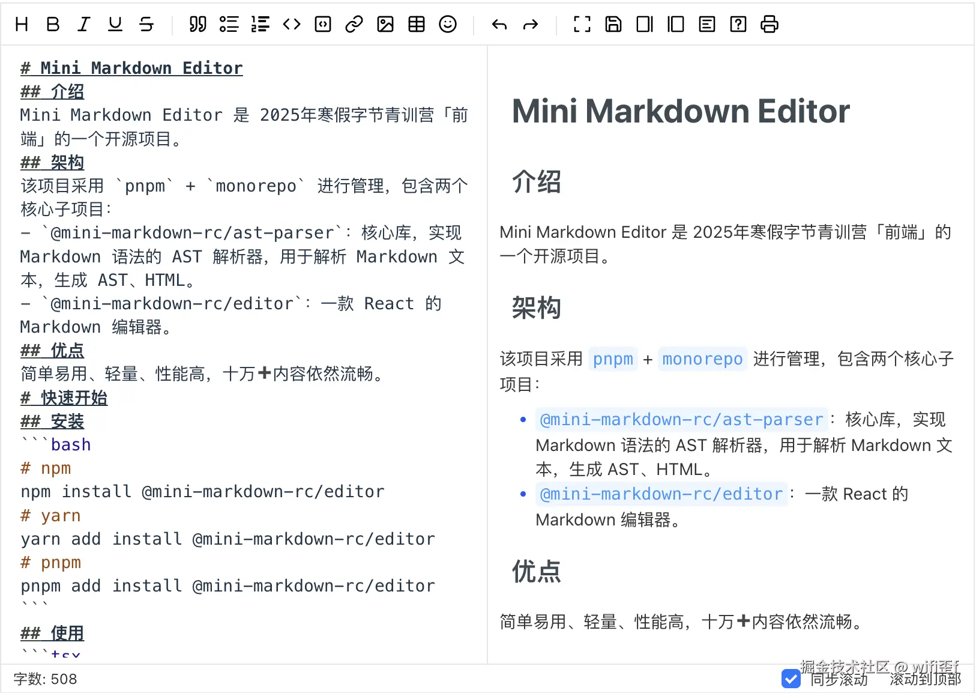The image size is (976, 693).
Task: Click the '简单易用、轻量' paragraph in the preview
Action: coord(683,622)
